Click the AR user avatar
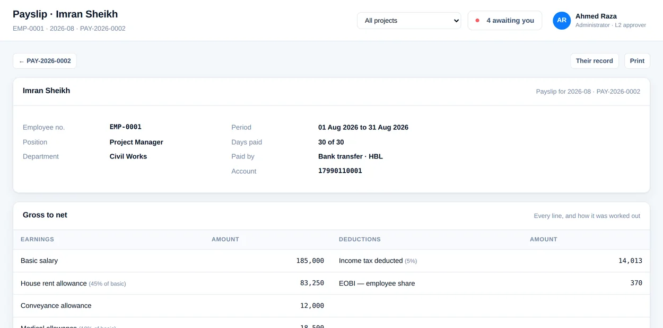The height and width of the screenshot is (328, 663). click(562, 21)
